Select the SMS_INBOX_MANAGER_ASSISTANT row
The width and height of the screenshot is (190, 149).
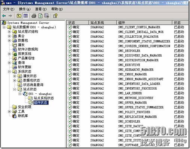[128, 79]
